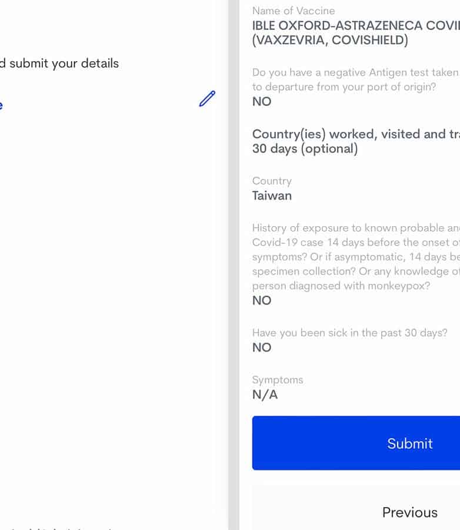Viewport: 460px width, 530px height.
Task: Click the blue link text left of pencil
Action: (x=1, y=105)
